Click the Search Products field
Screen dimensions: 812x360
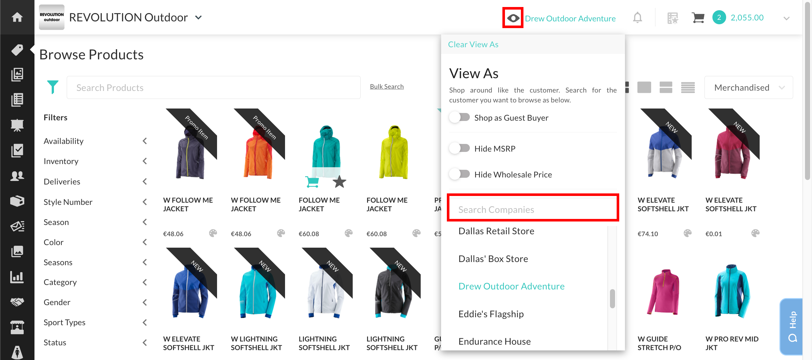point(214,87)
